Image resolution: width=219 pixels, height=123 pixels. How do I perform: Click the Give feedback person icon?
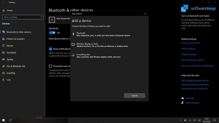coord(182,103)
